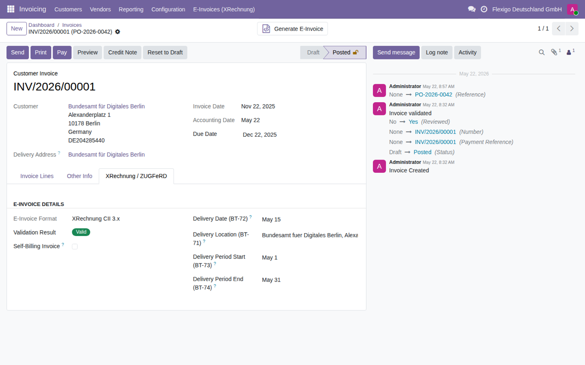
Task: Click Reset to Draft button
Action: (x=165, y=53)
